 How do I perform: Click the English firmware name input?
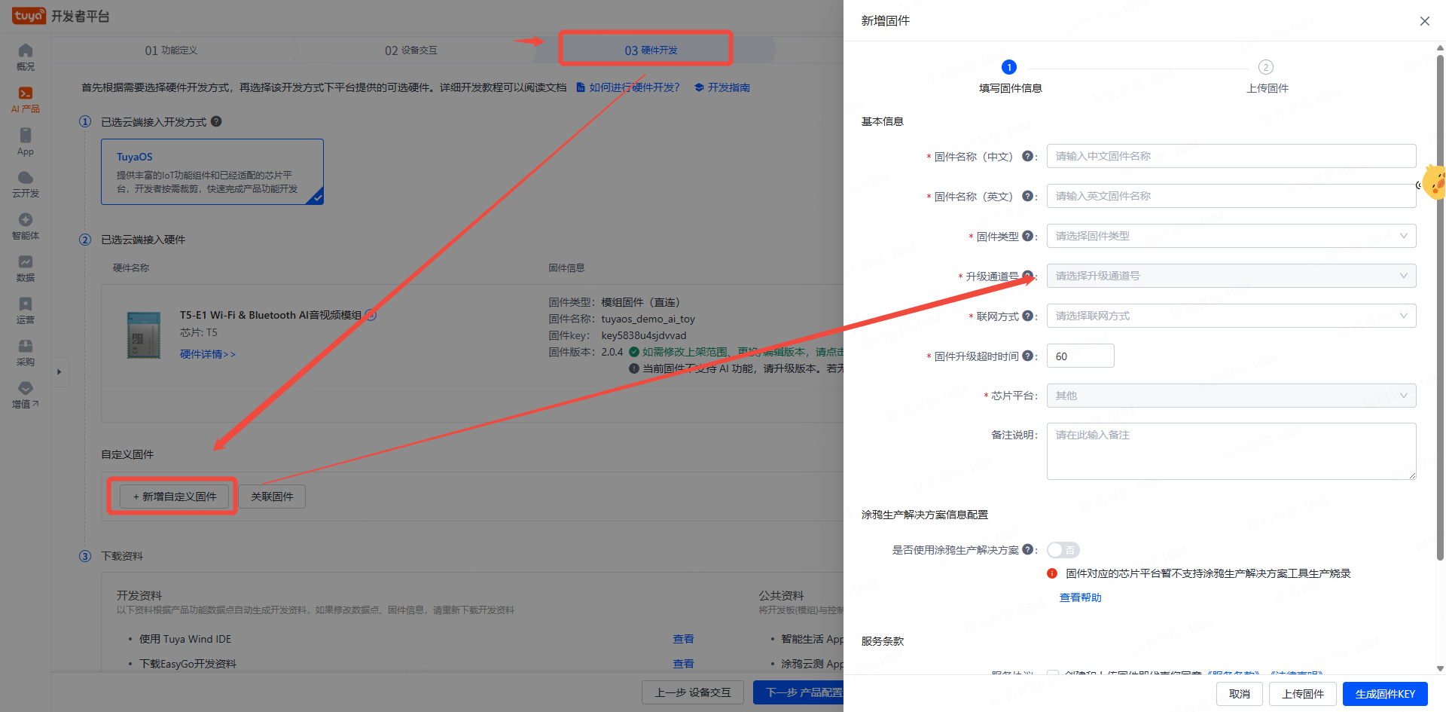pyautogui.click(x=1231, y=196)
